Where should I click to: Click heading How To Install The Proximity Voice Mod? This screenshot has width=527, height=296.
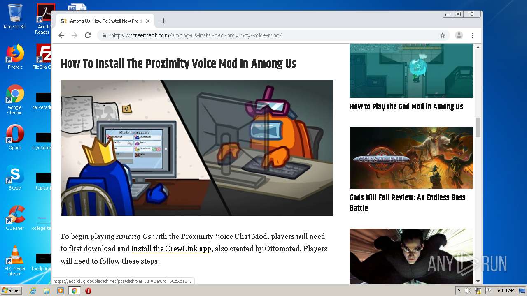(178, 64)
